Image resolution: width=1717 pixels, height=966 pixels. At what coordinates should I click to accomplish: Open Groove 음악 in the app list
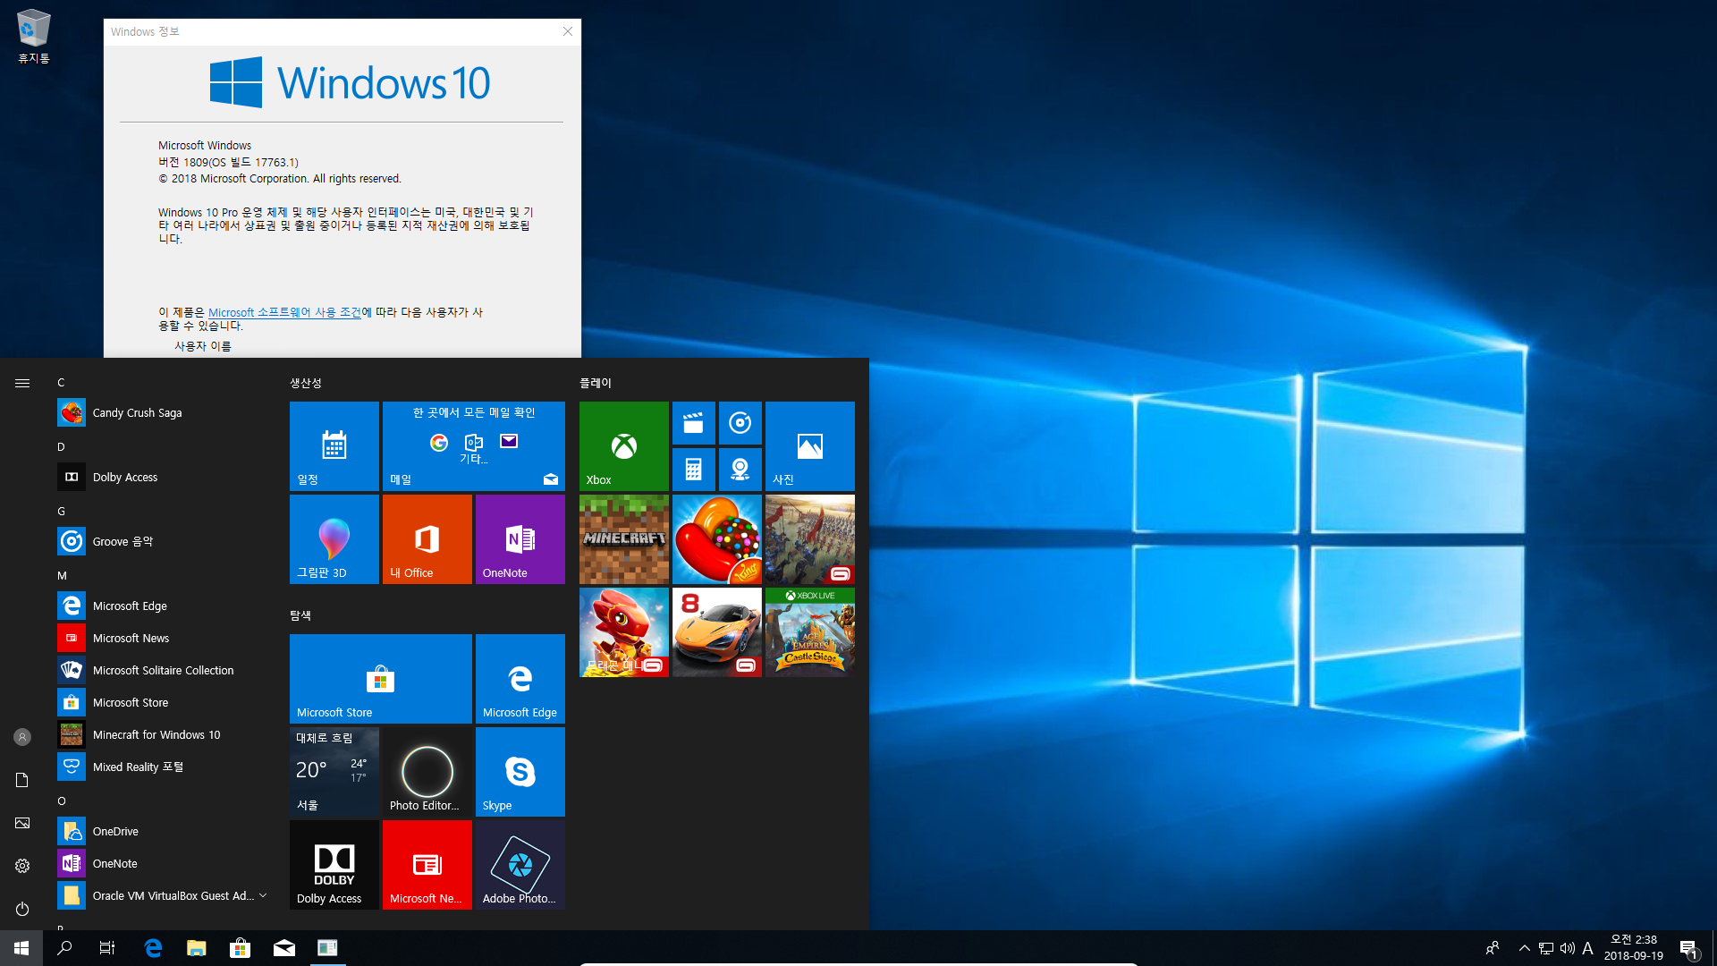click(x=161, y=541)
